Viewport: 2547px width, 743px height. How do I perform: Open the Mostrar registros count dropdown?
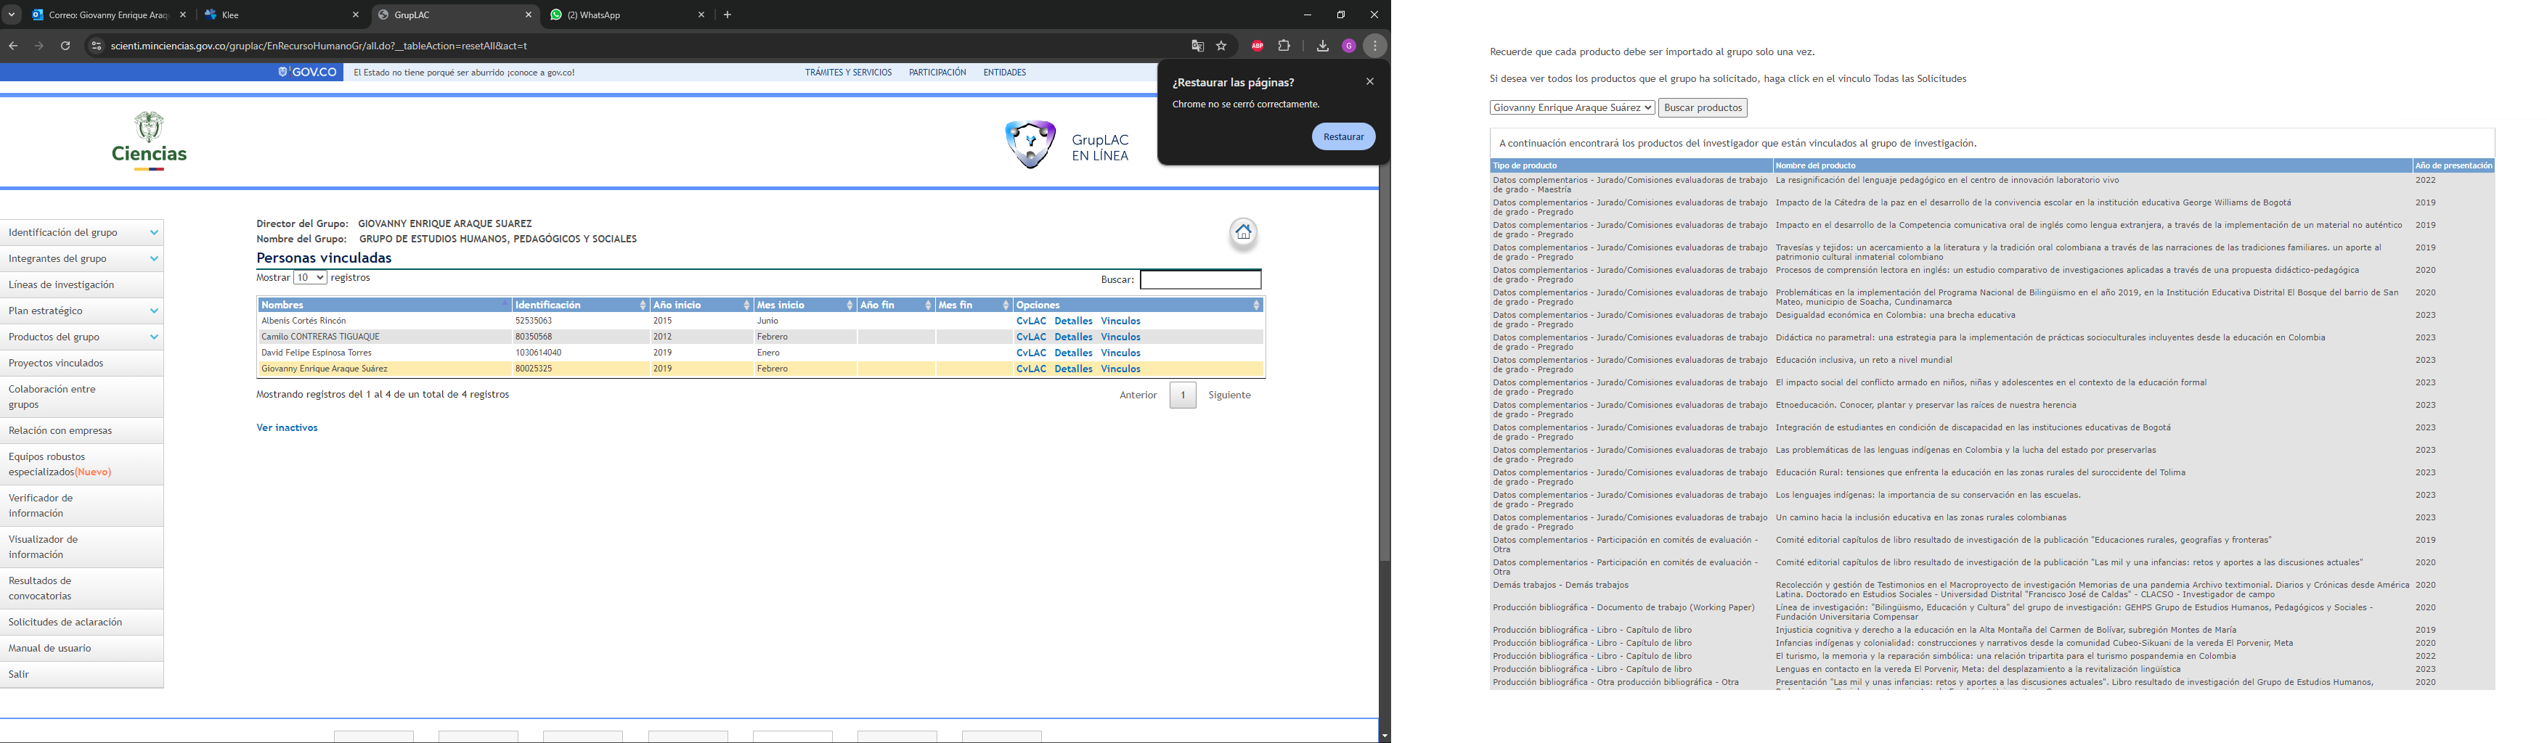click(x=309, y=278)
